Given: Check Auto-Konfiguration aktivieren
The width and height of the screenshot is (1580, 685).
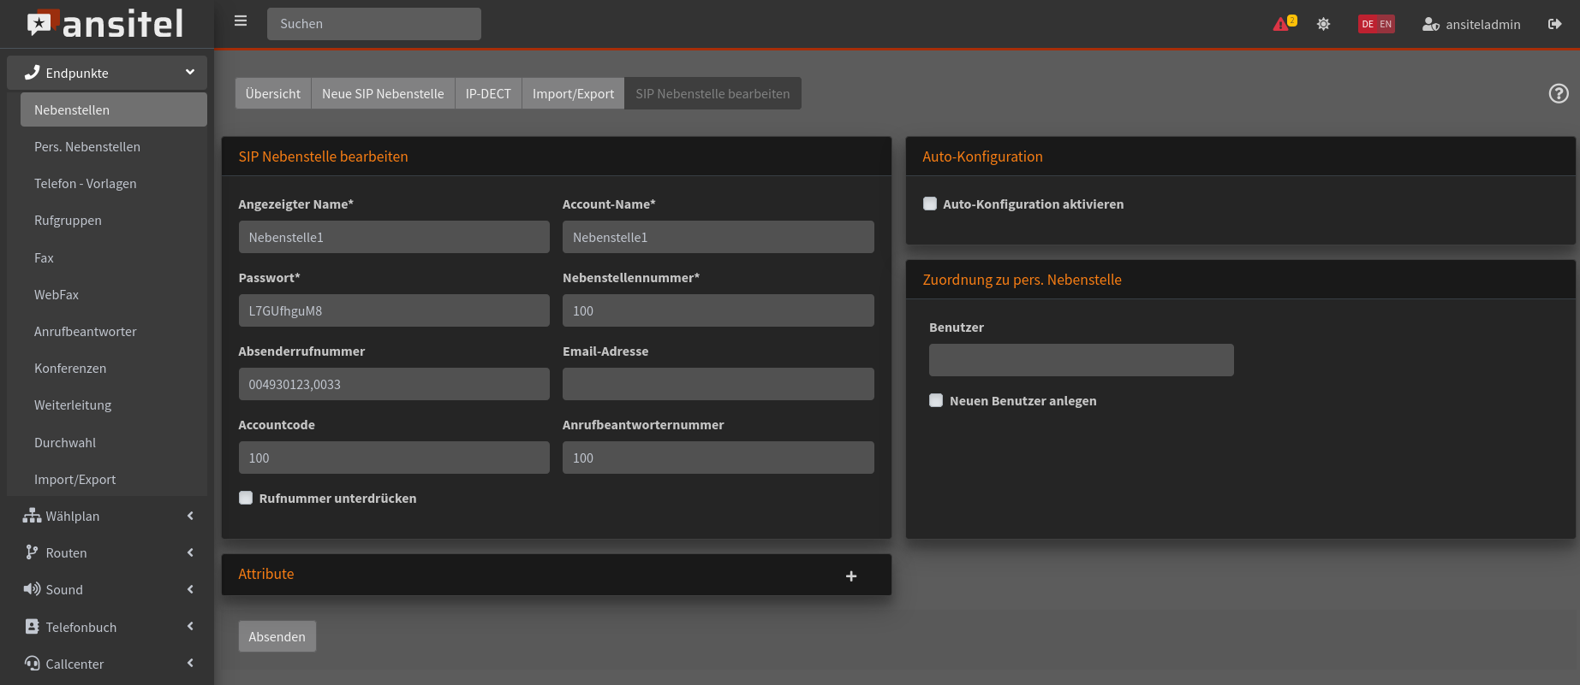Looking at the screenshot, I should tap(930, 204).
